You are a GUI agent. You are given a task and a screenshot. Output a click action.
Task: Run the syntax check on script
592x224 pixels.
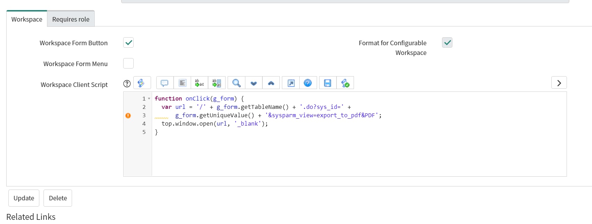(345, 83)
